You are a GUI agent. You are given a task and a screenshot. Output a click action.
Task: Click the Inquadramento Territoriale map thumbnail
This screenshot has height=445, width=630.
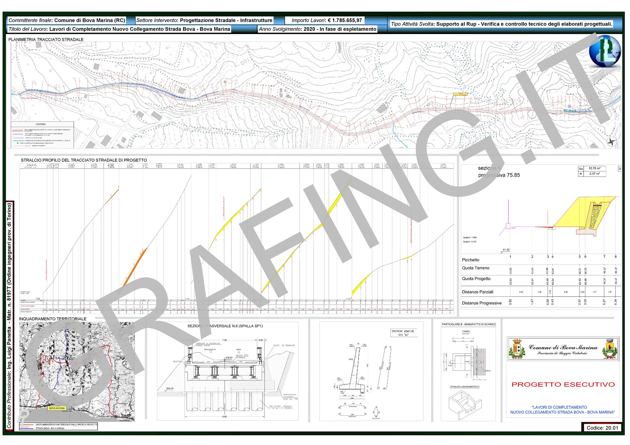[77, 371]
